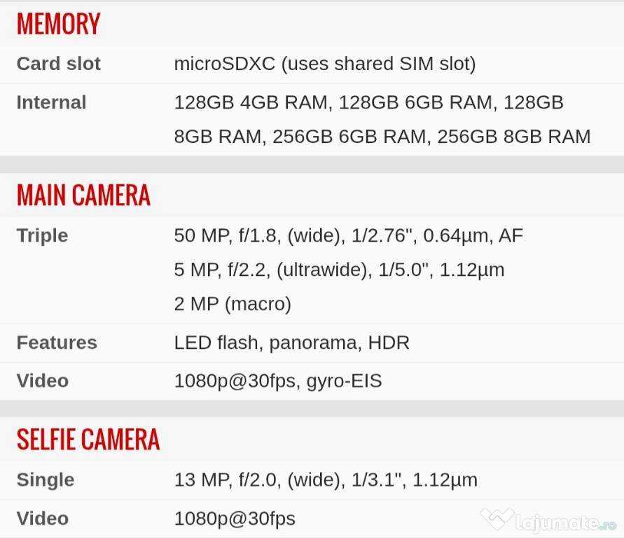Click the microSDXC shared SIM slot text

point(325,64)
